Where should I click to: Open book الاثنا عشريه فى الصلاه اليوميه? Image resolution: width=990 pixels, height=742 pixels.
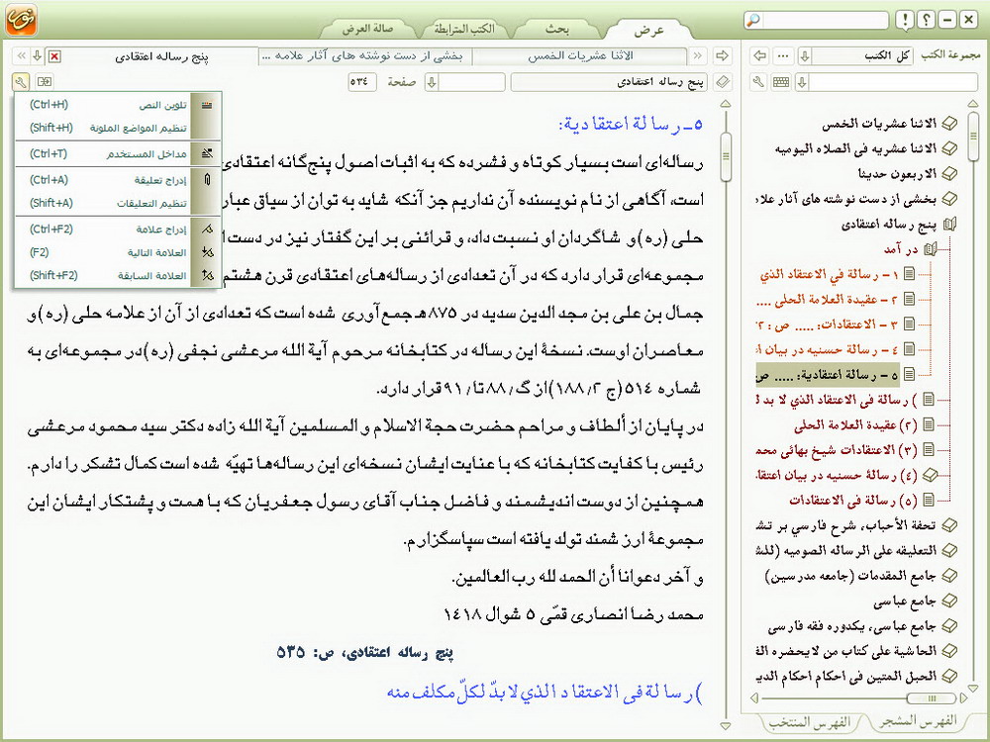(x=856, y=149)
